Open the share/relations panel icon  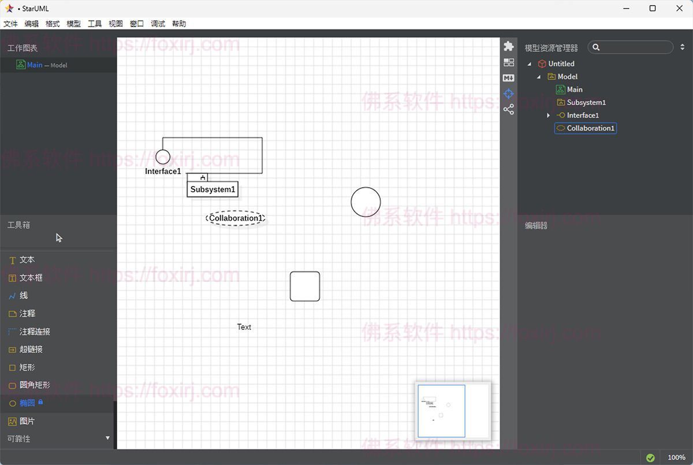pyautogui.click(x=508, y=109)
